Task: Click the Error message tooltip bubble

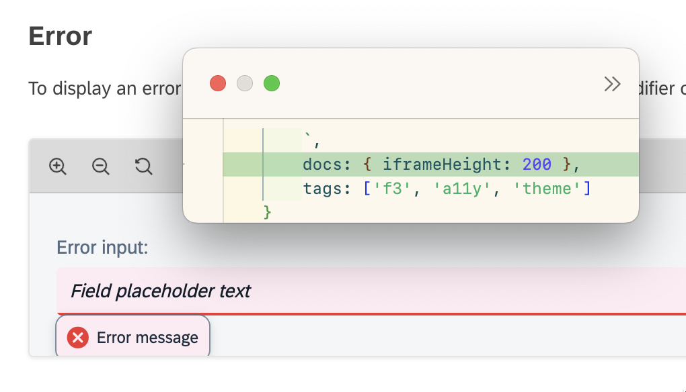Action: pos(132,337)
